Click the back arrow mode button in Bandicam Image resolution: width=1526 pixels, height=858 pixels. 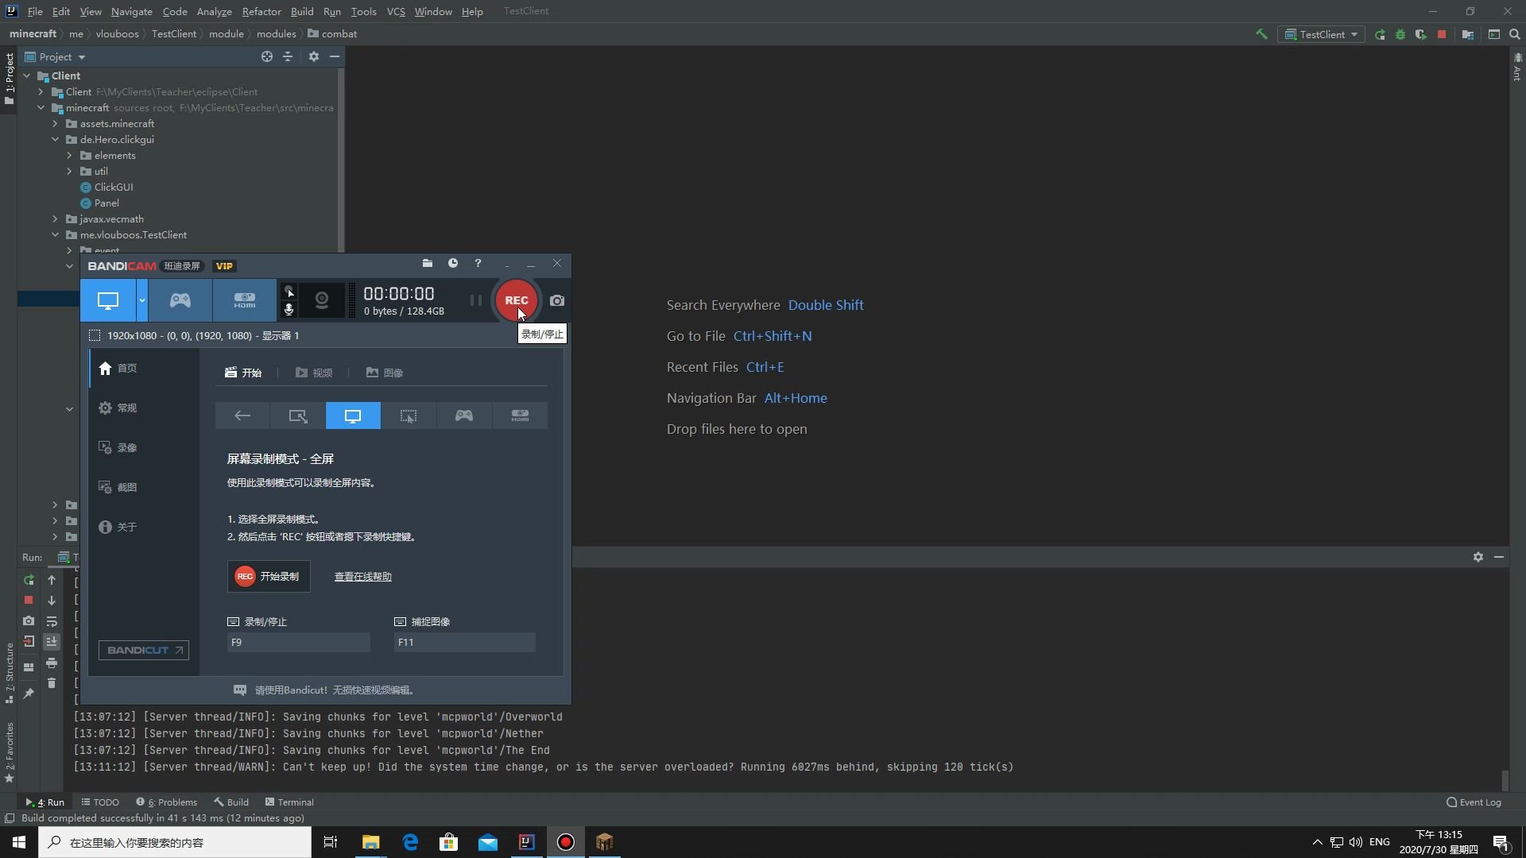(x=242, y=415)
